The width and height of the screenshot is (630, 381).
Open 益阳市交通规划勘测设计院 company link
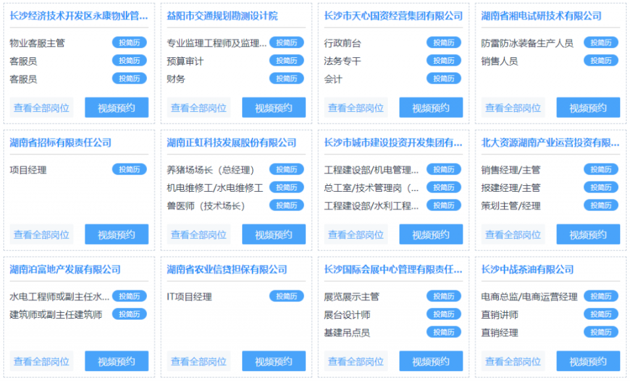coord(222,16)
